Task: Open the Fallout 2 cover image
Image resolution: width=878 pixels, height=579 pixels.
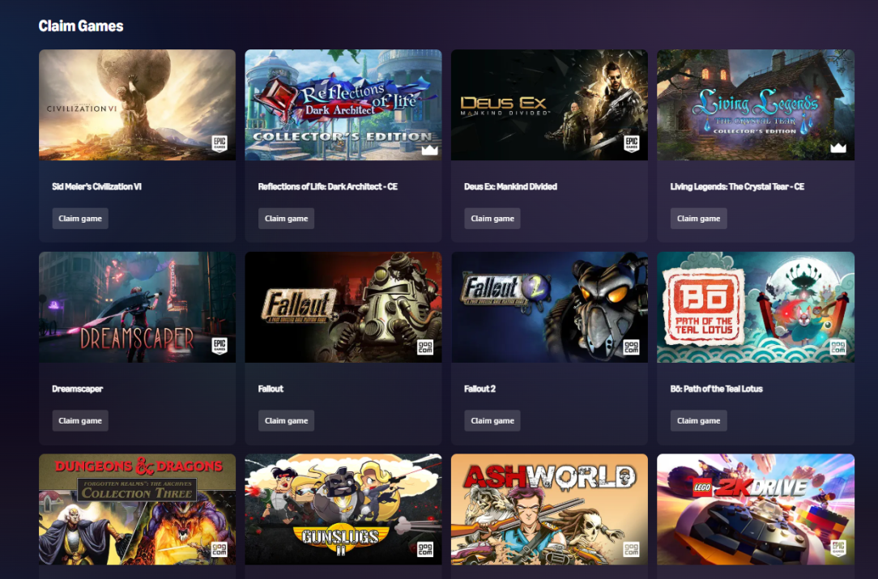Action: point(549,307)
